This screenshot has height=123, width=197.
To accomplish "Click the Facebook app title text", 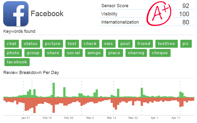I will click(x=47, y=14).
